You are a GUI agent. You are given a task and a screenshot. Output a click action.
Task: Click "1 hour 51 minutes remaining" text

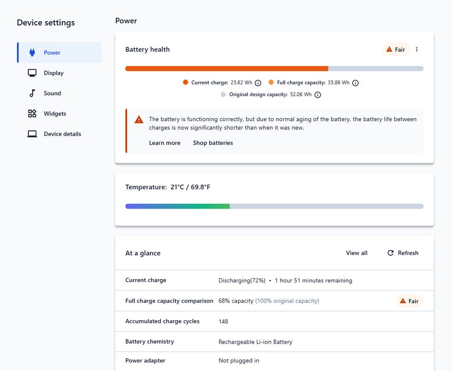click(x=314, y=281)
